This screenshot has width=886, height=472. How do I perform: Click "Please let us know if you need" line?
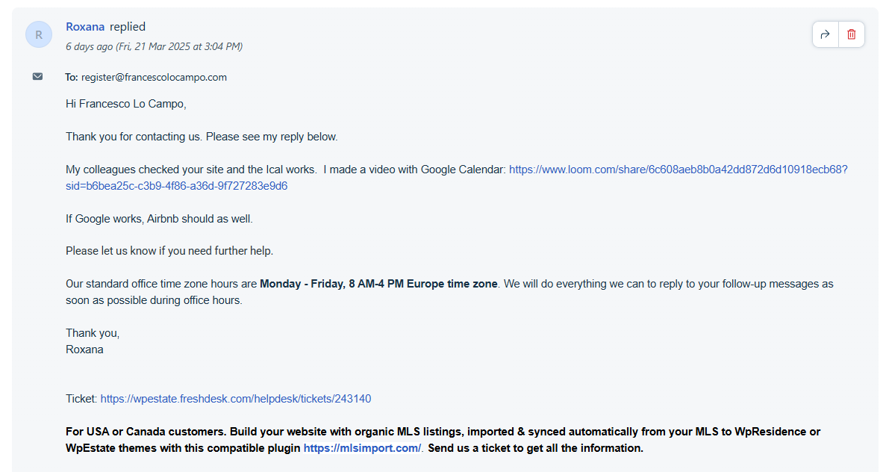pyautogui.click(x=169, y=251)
